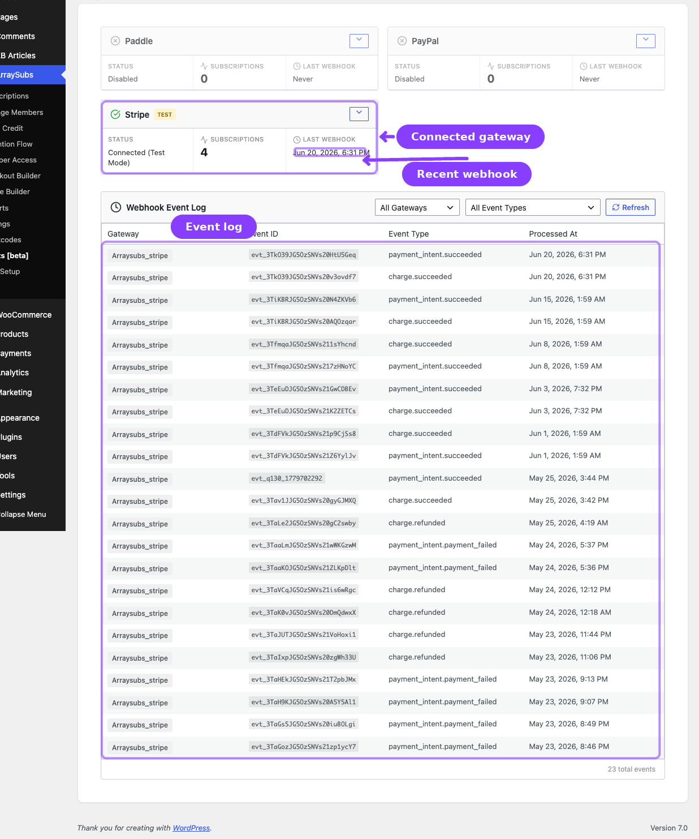Screen dimensions: 699x839
Task: Refresh the webhook event log
Action: point(631,208)
